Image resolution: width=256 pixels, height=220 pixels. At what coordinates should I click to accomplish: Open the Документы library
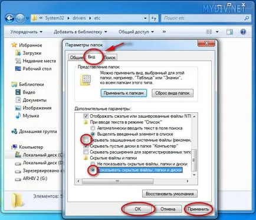point(31,100)
